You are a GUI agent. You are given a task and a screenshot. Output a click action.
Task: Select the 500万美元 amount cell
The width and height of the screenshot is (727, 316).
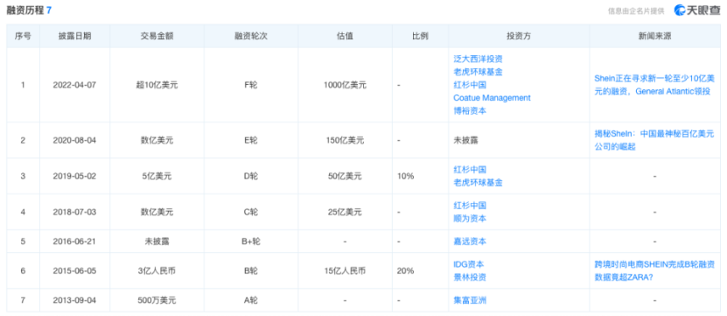157,301
